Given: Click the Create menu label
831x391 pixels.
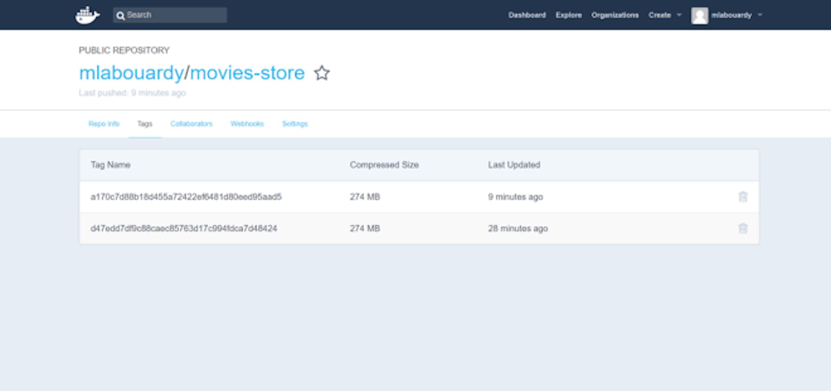Looking at the screenshot, I should (x=660, y=15).
